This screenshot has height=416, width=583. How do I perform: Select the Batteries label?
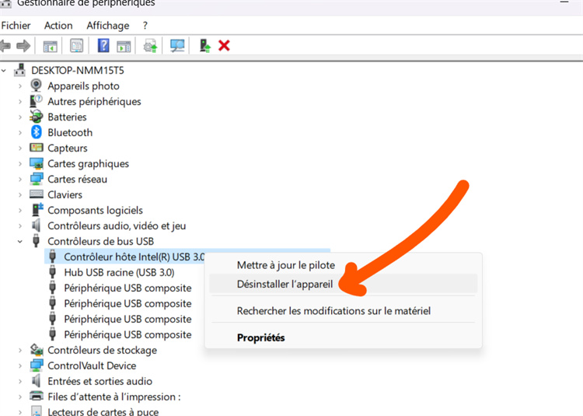67,117
